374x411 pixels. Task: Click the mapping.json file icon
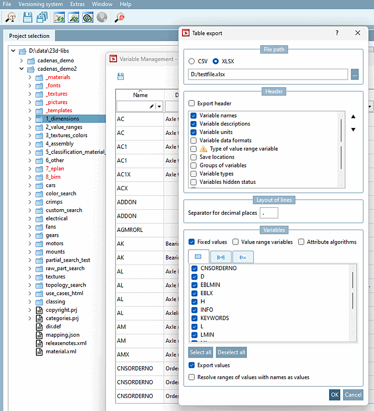pyautogui.click(x=39, y=335)
